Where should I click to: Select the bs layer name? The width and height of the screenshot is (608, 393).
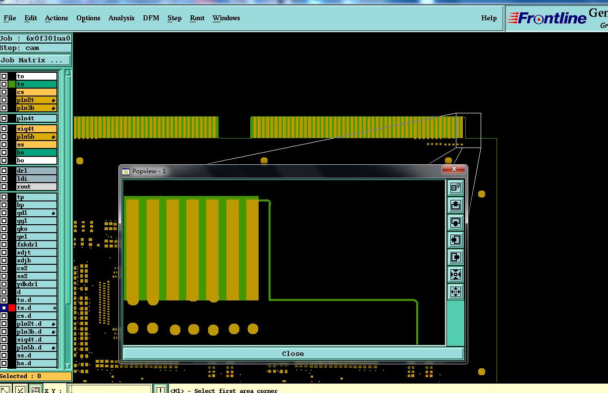[37, 152]
